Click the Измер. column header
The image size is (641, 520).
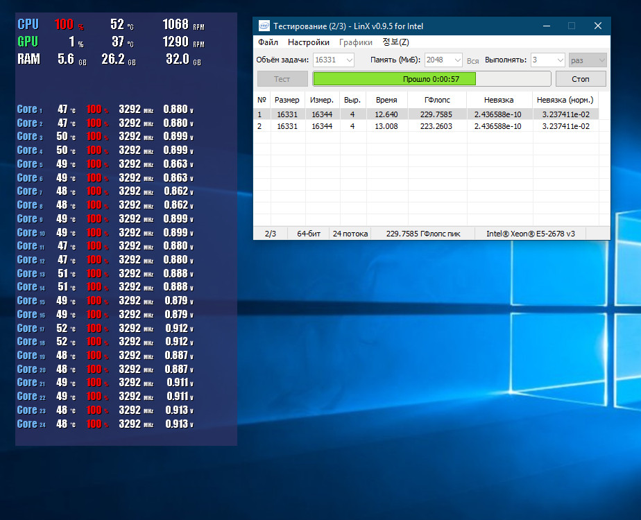point(322,100)
